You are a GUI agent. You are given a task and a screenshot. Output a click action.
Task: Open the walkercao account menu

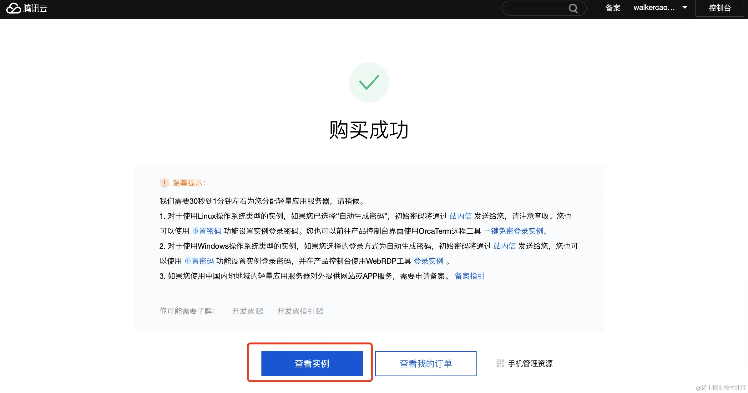654,8
